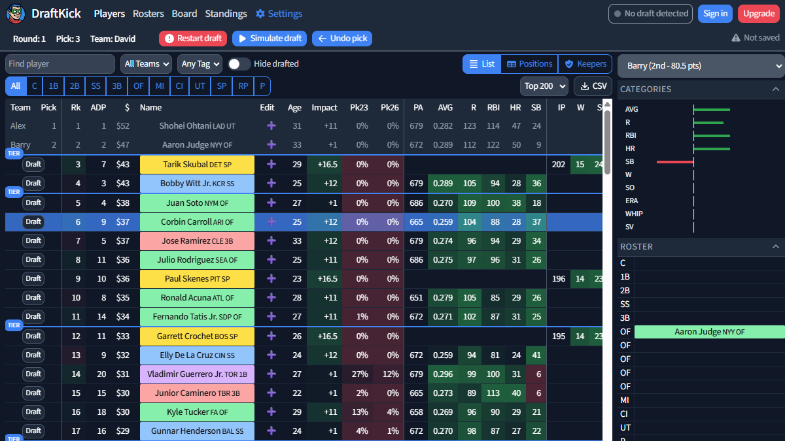Click Undo pick button
The image size is (785, 441).
tap(342, 39)
